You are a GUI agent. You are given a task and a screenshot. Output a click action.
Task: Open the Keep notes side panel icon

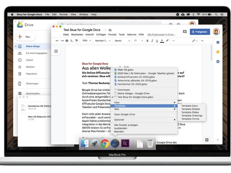[x=218, y=52]
